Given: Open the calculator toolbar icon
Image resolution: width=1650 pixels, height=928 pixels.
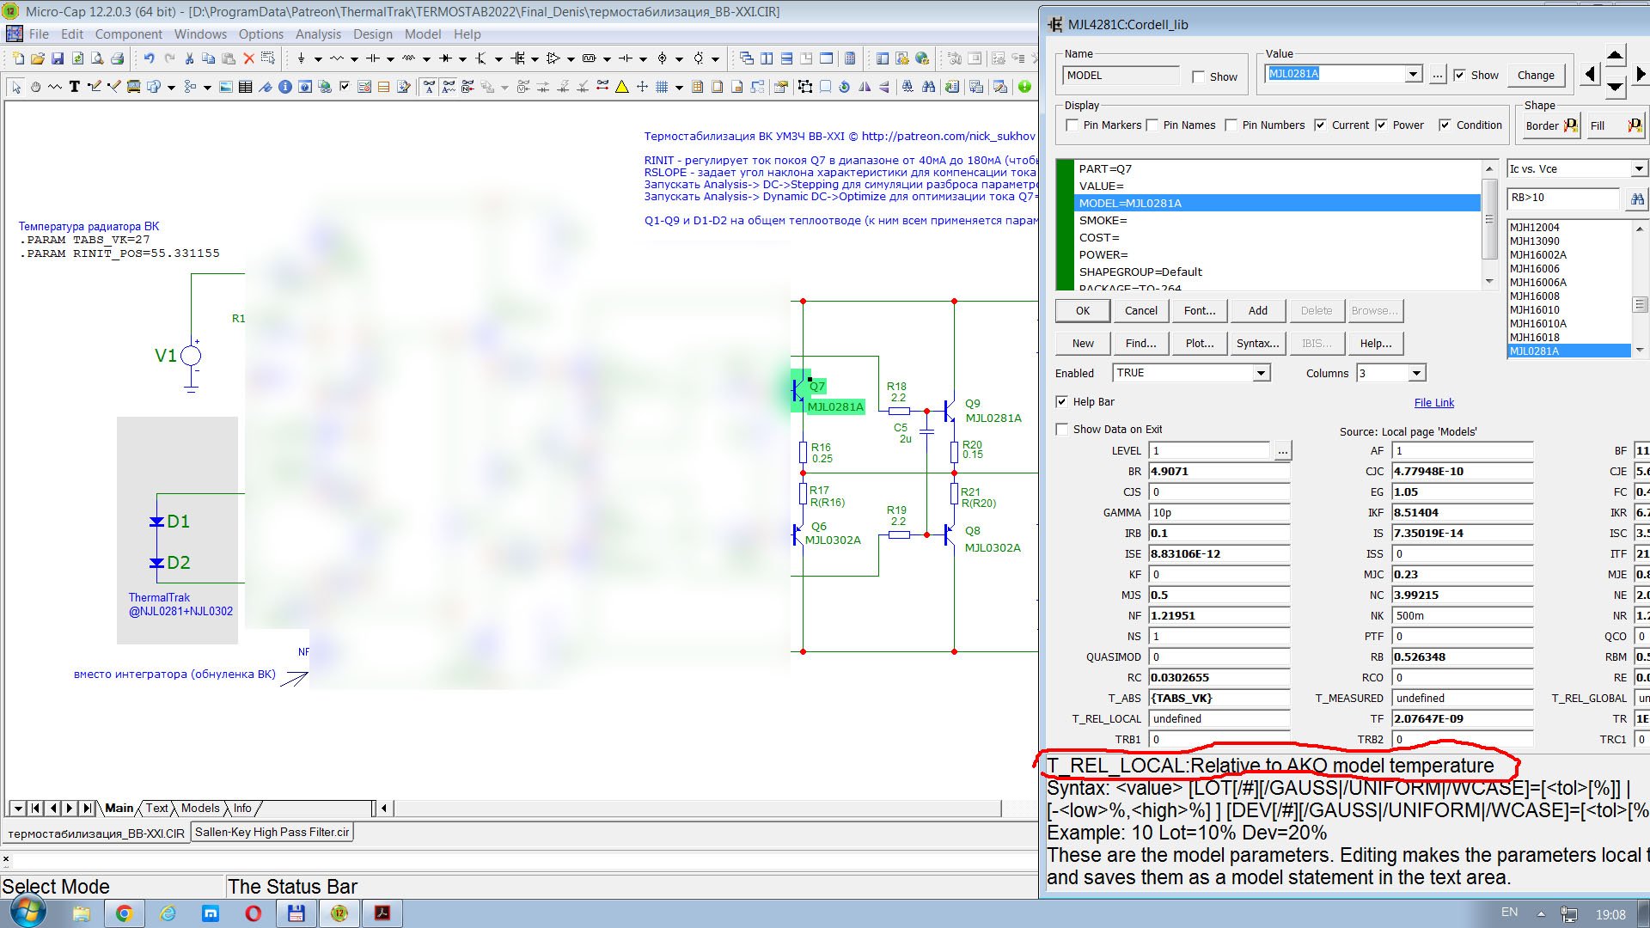Looking at the screenshot, I should click(x=850, y=58).
